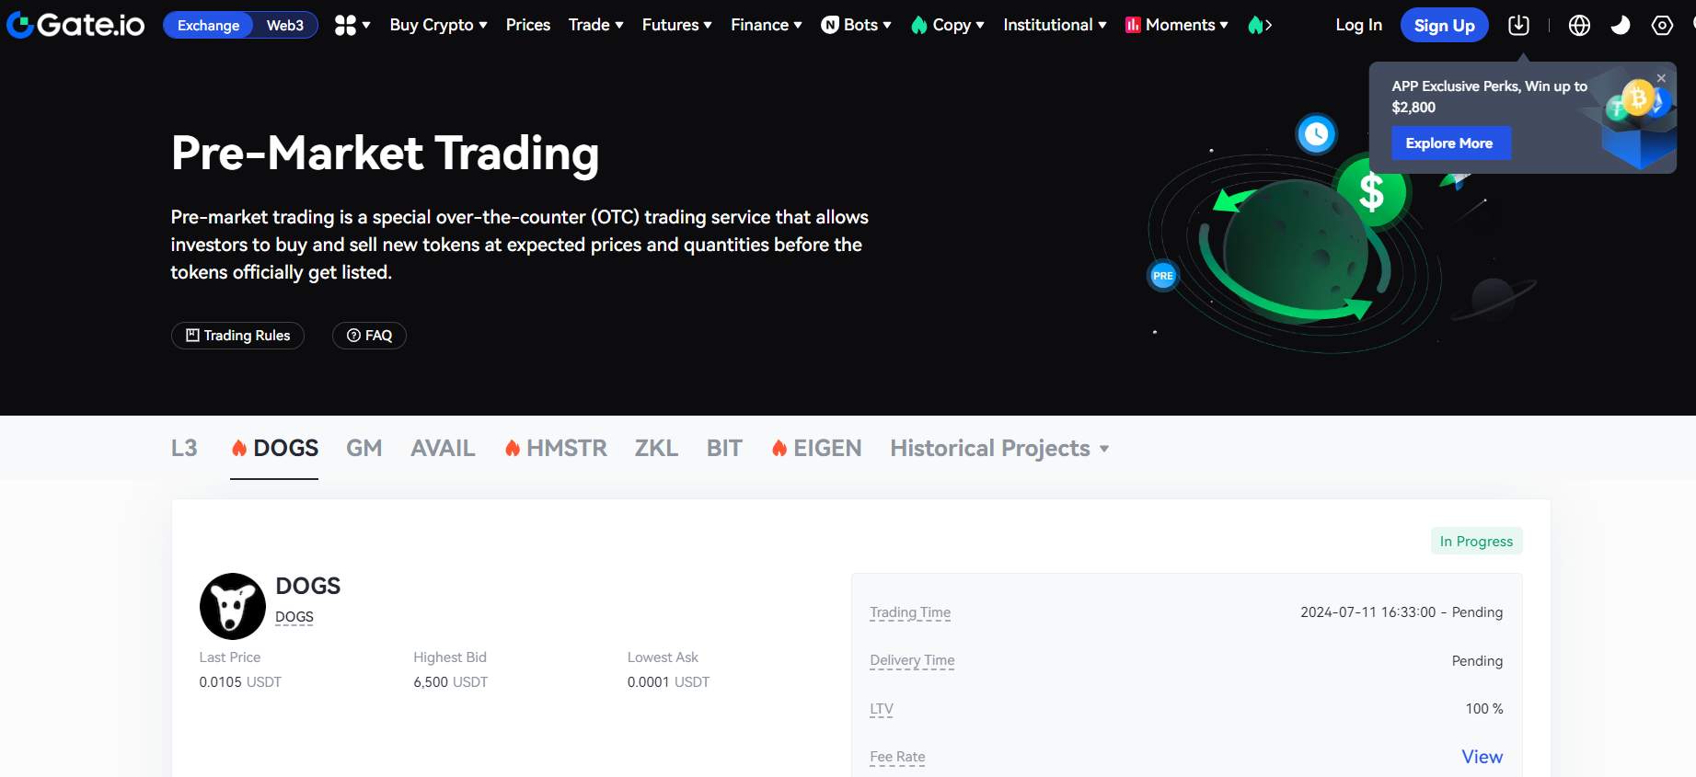Click the Highest Bid value 6,500 USDT
The image size is (1696, 777).
coord(451,682)
